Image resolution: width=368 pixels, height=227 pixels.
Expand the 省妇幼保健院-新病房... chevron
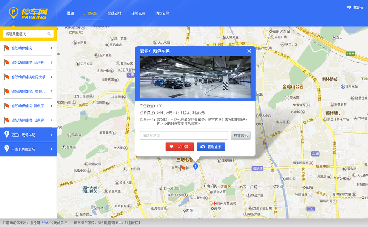tap(52, 106)
